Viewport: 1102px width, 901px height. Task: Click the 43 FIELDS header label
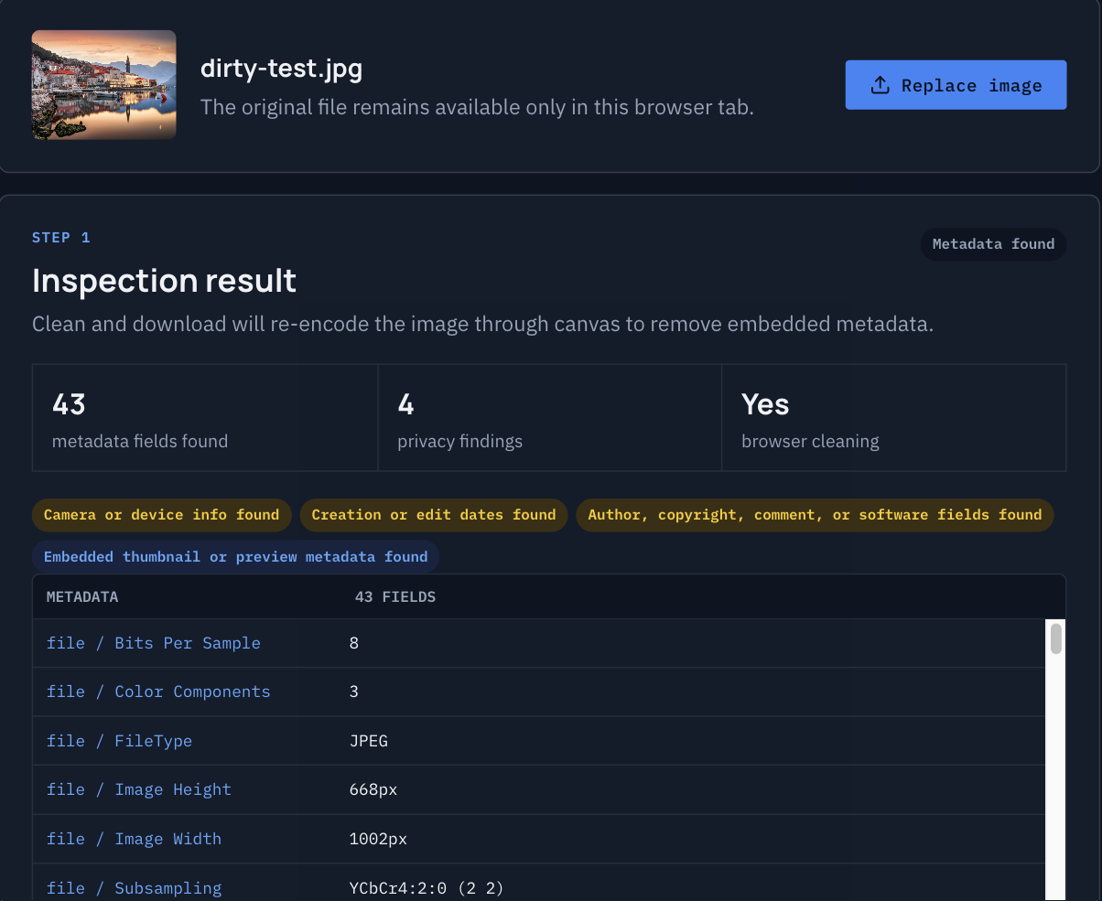(395, 597)
